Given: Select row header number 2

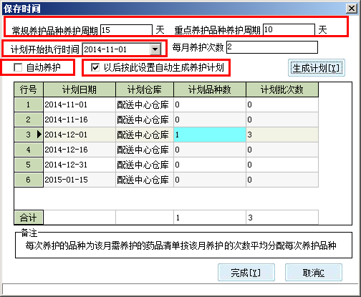Looking at the screenshot, I should click(x=29, y=120).
